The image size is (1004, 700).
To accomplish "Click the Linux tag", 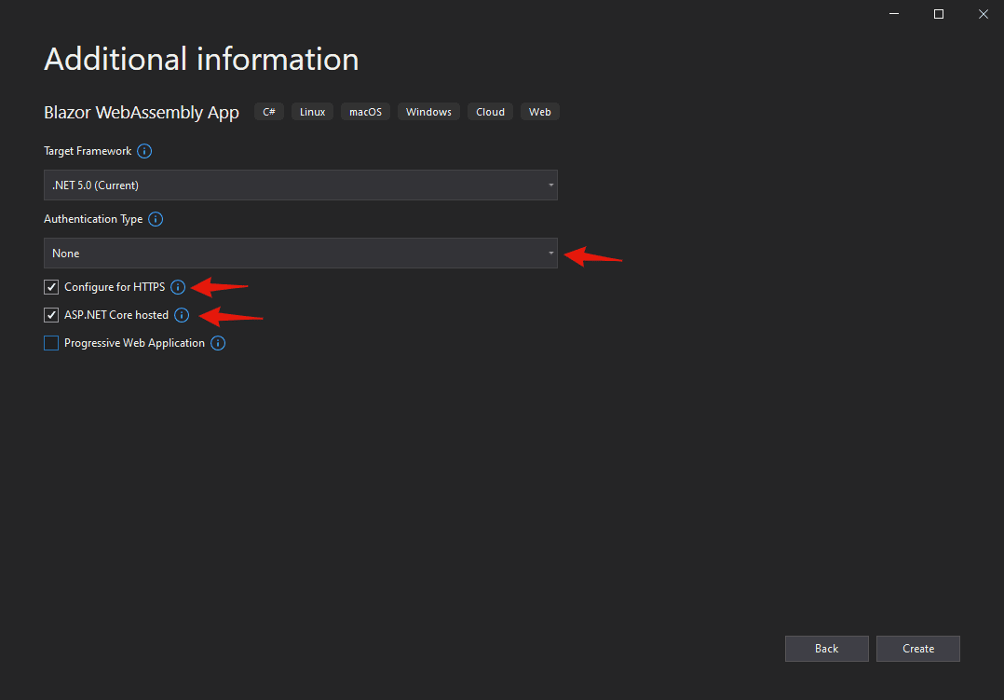I will 313,112.
